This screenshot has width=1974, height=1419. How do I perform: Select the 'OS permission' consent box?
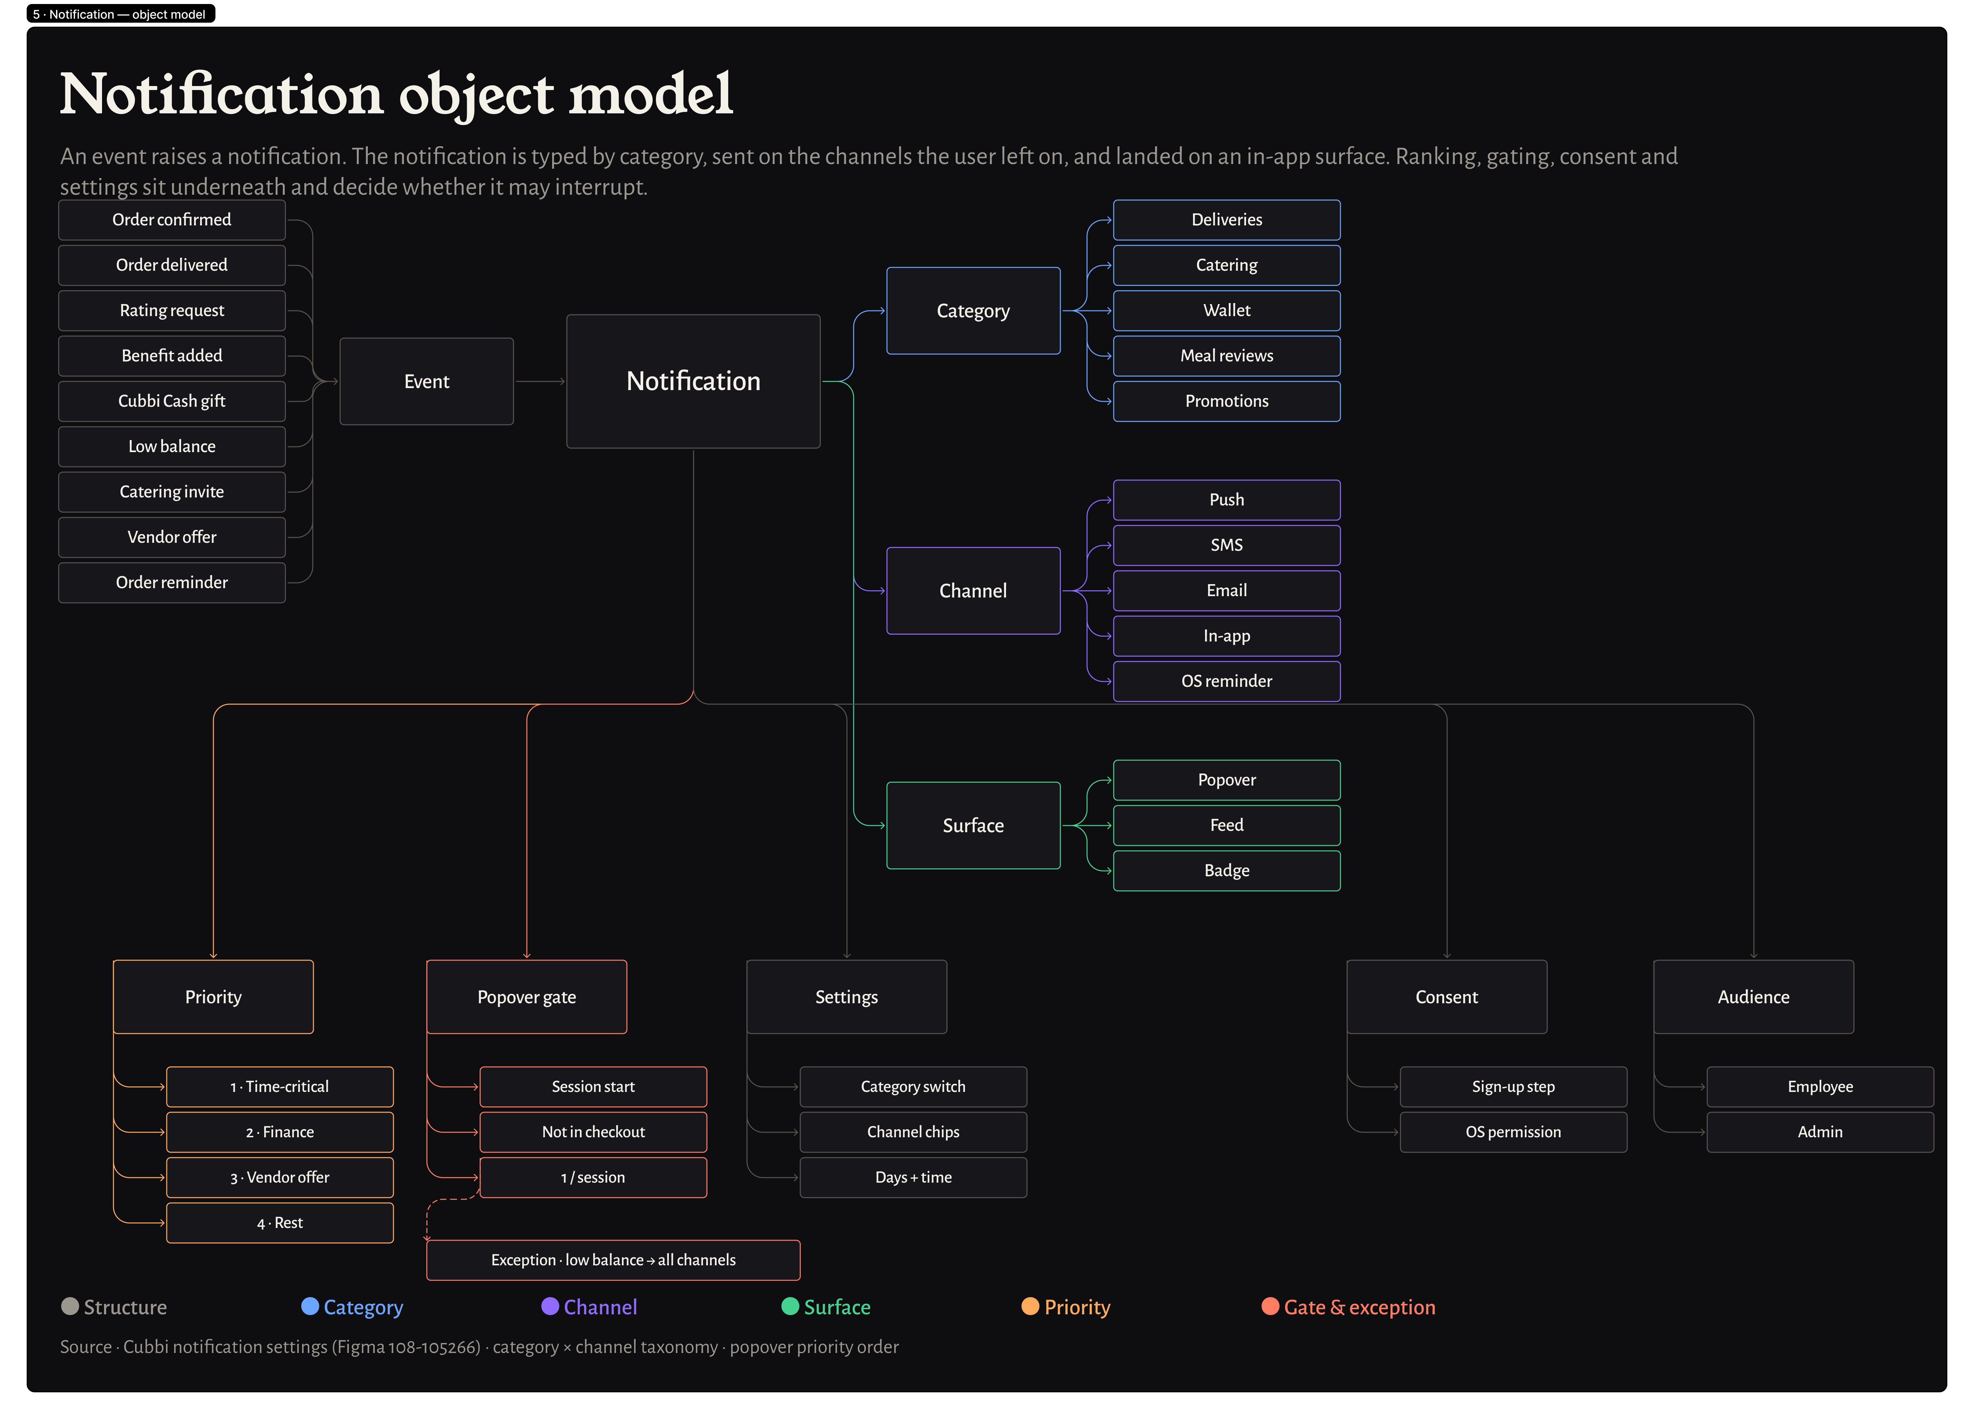[x=1513, y=1132]
